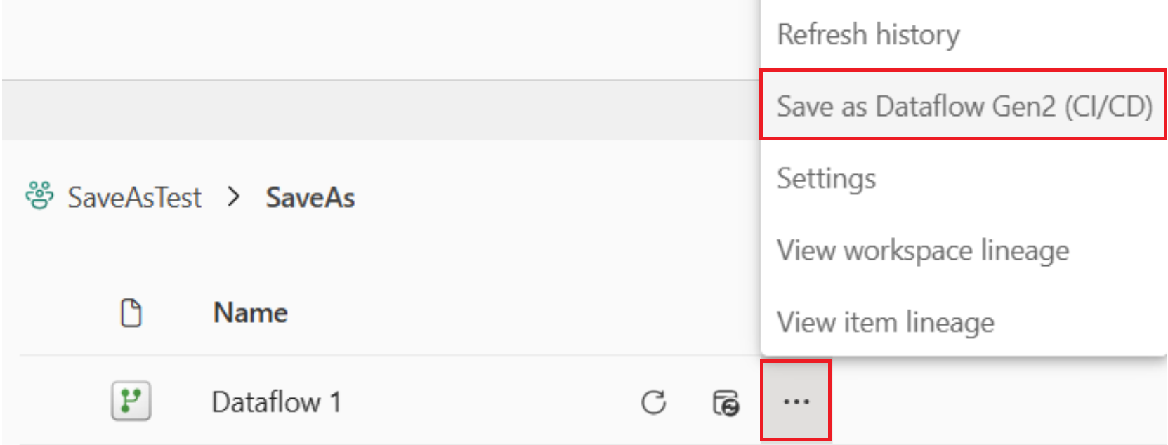Open Dataflow 1 by clicking its name
Screen dimensions: 1168x445
pyautogui.click(x=277, y=401)
